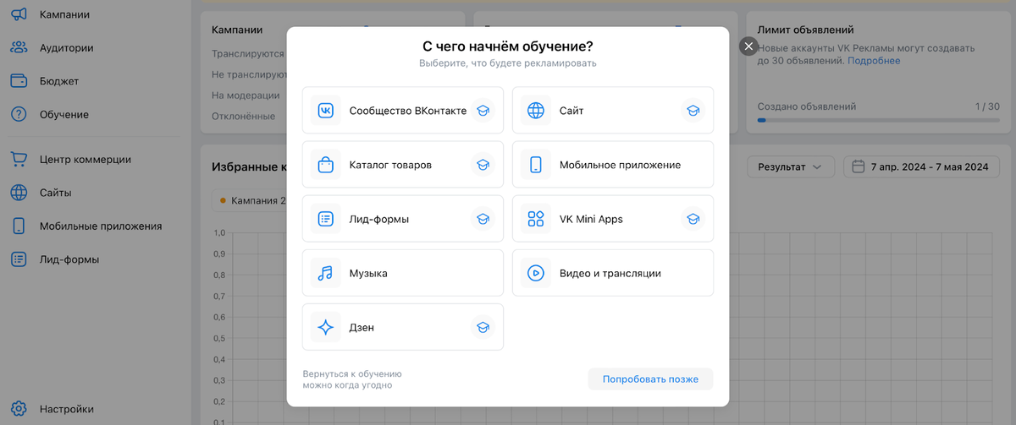
Task: Click graduation cap icon on Сообщество ВКонтакте card
Action: coord(483,111)
